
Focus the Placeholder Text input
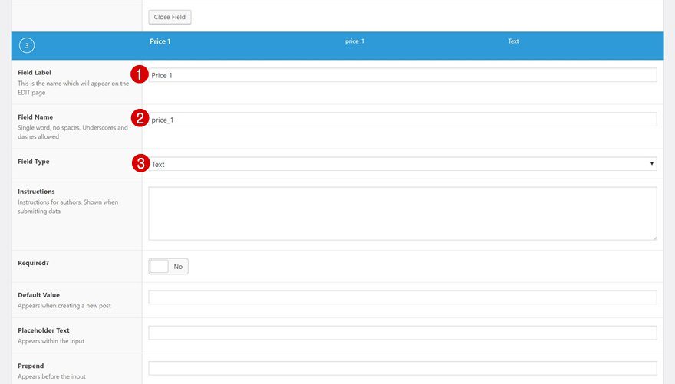coord(403,333)
